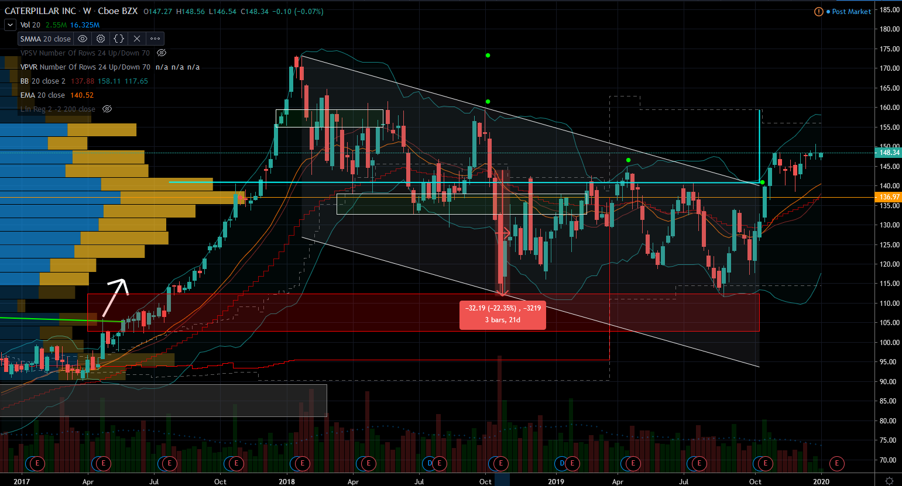Viewport: 902px width, 486px height.
Task: Open the 2020 earnings marker
Action: click(837, 463)
